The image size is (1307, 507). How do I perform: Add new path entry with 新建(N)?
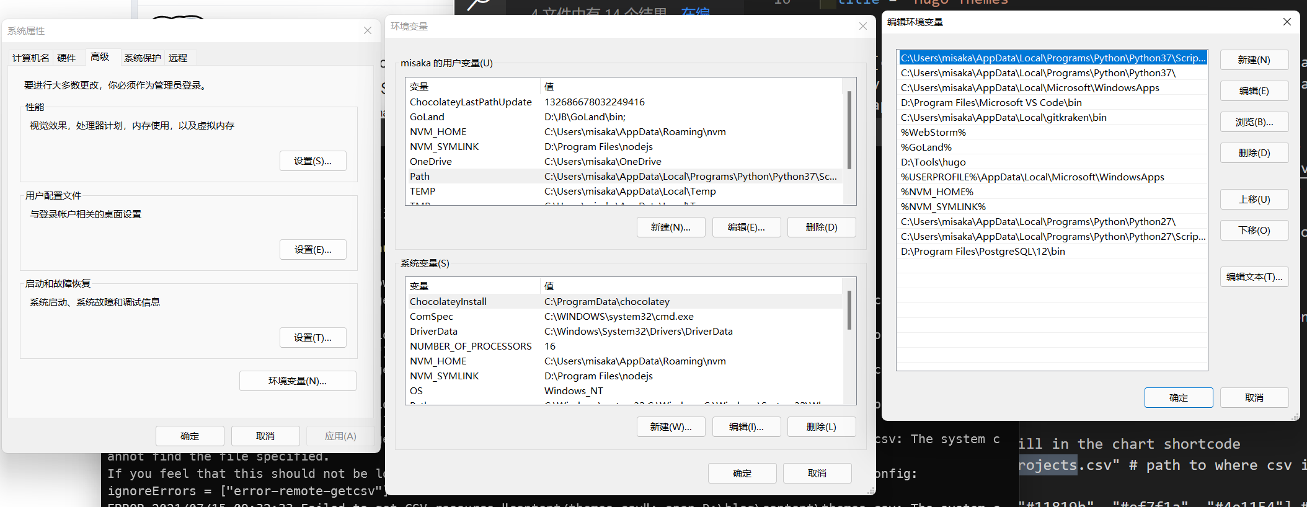(1254, 60)
